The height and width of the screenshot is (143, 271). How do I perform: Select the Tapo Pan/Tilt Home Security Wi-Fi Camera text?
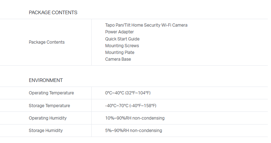pos(146,25)
